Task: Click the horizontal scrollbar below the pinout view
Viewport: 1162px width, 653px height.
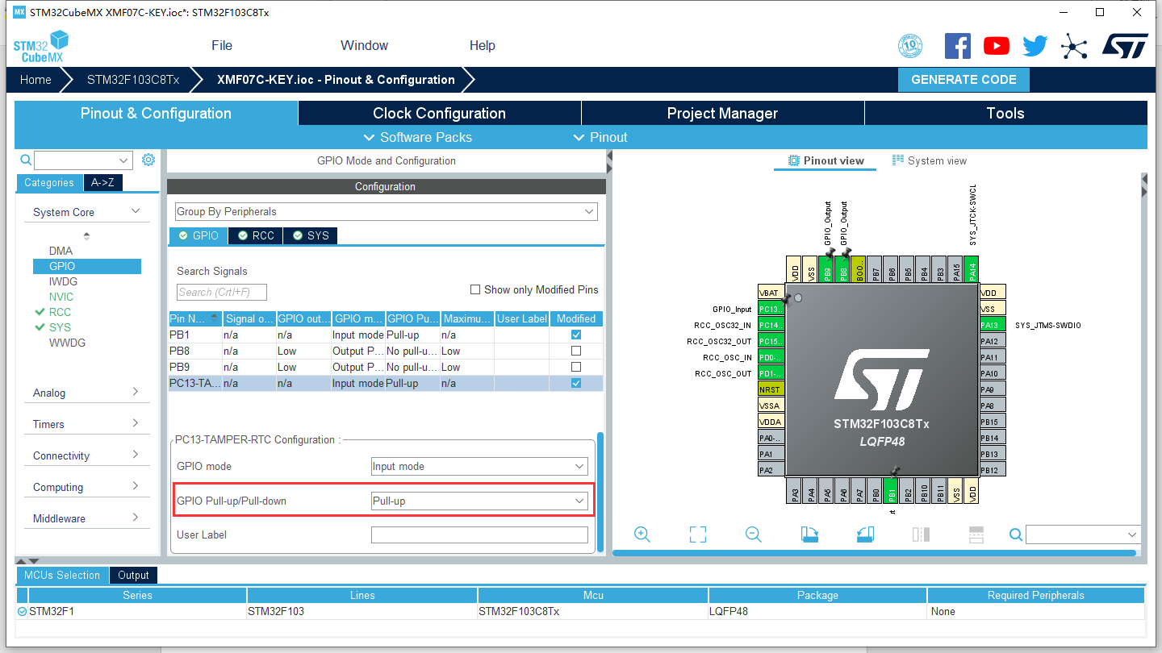Action: 876,552
